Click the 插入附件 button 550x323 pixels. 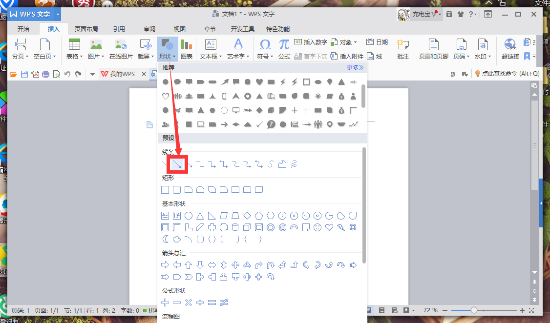(x=347, y=57)
